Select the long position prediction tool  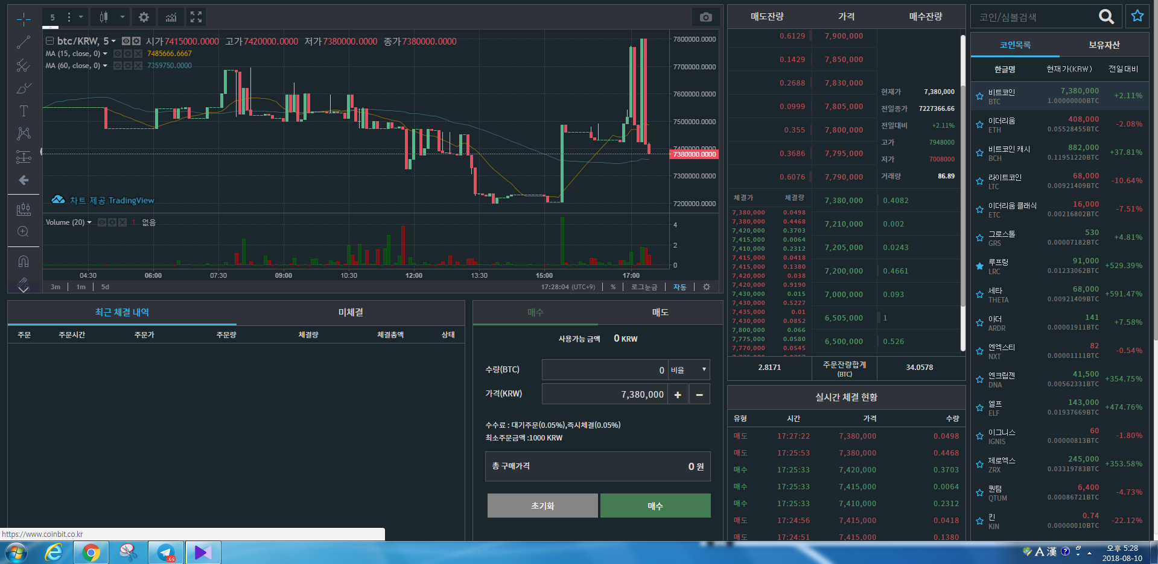[x=24, y=157]
